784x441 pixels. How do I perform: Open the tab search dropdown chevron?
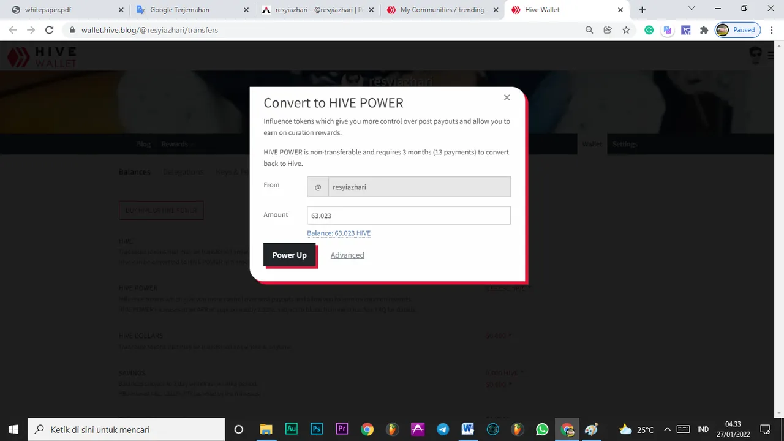(x=692, y=9)
